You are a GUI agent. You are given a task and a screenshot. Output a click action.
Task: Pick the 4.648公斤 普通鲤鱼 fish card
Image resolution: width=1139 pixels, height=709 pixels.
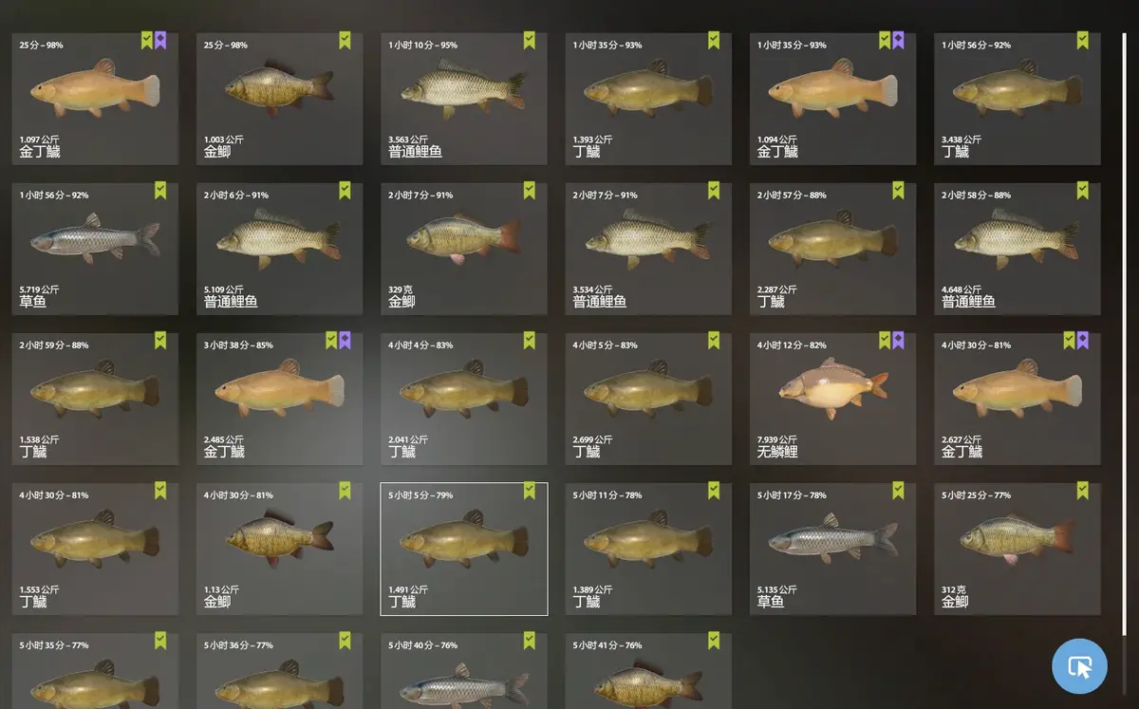pos(1018,249)
